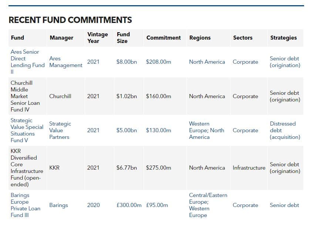310x227 pixels.
Task: Click Corporate in the Barings row
Action: (x=245, y=205)
